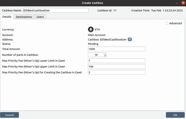Viewport: 186px width, 119px height.
Task: Click the 'Total Amount:' label
Action: (11, 49)
